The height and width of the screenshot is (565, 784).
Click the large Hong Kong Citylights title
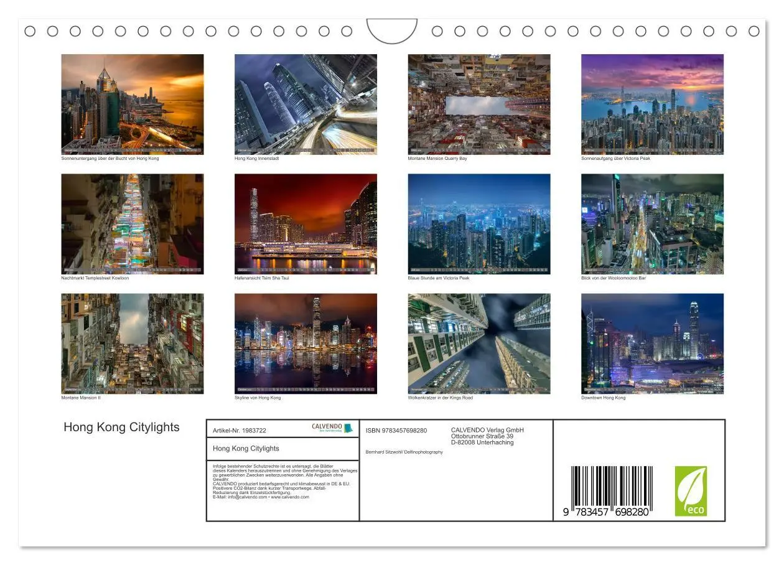point(121,427)
